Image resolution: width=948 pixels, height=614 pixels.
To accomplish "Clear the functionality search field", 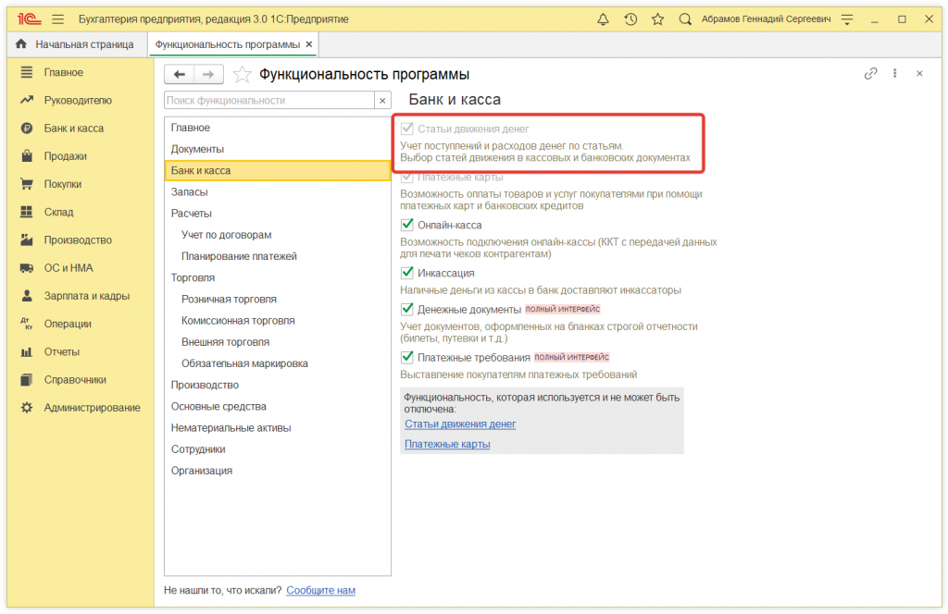I will click(382, 100).
